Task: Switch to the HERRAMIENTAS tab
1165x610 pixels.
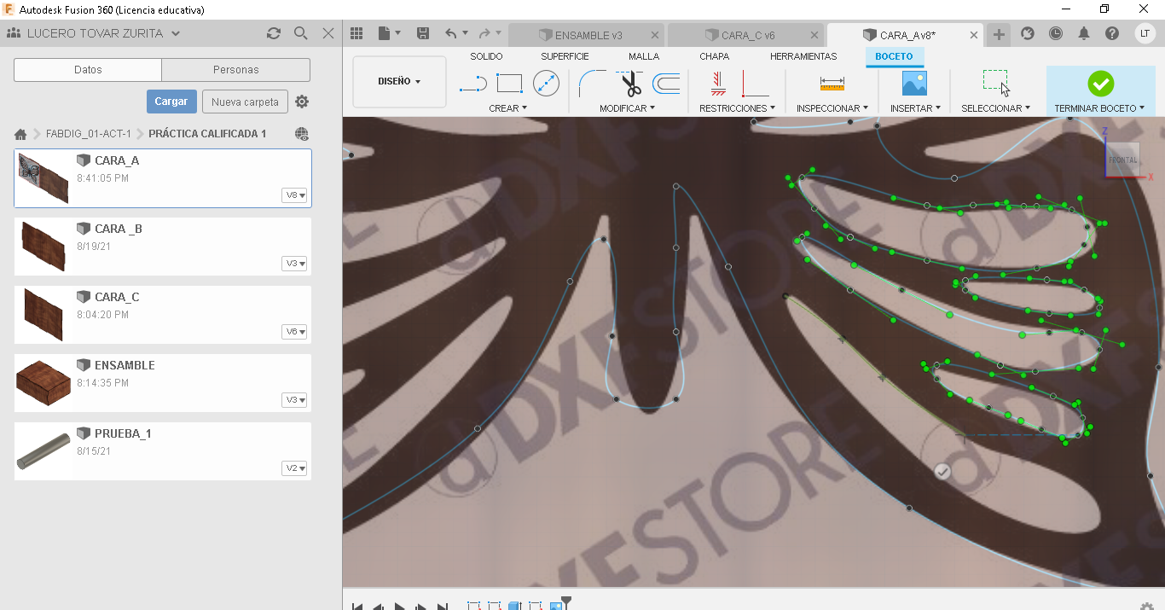Action: click(803, 56)
